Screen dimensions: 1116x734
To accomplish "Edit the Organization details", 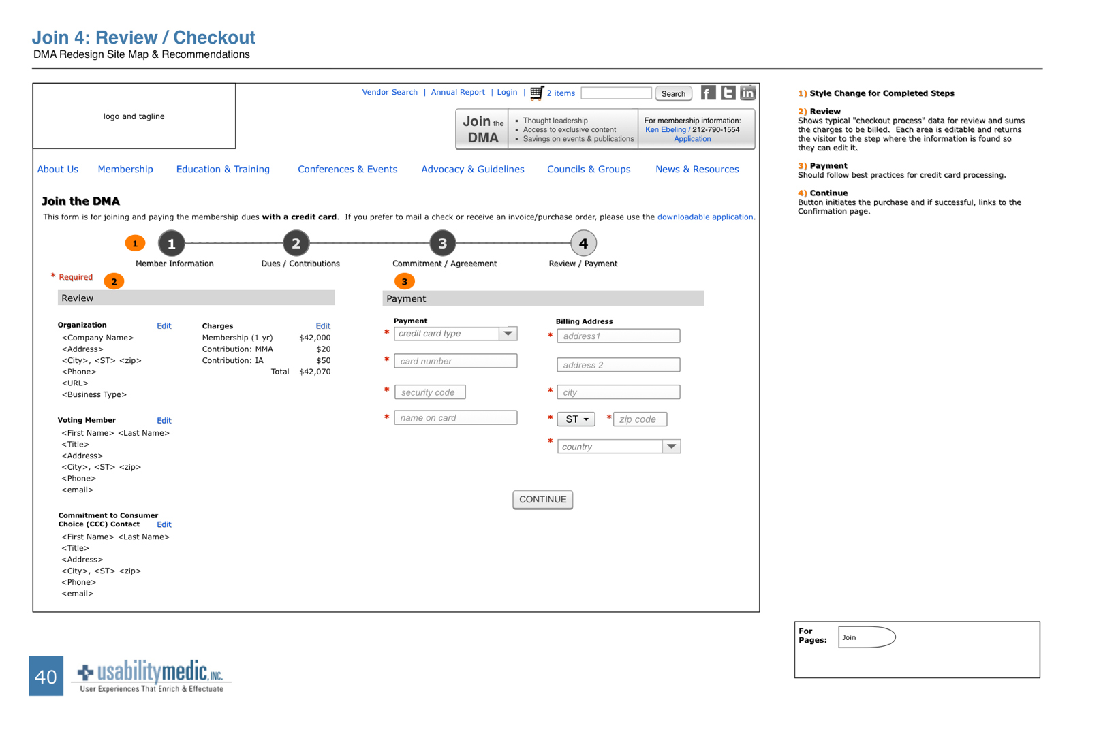I will [x=164, y=326].
